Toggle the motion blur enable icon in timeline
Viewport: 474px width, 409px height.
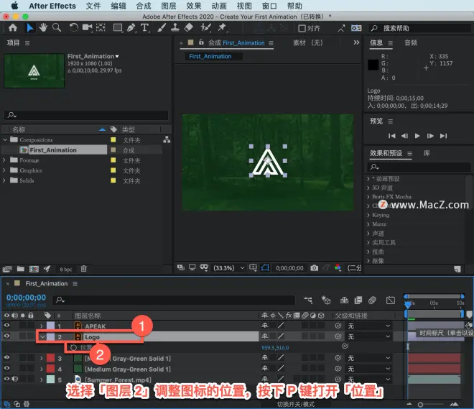tap(373, 300)
